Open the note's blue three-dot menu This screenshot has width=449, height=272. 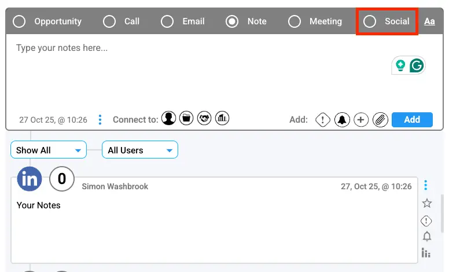(426, 185)
